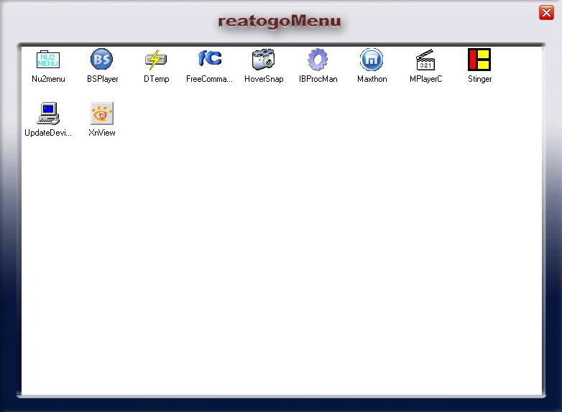This screenshot has height=412, width=562.
Task: Select the "DTemp" label text
Action: coord(156,79)
